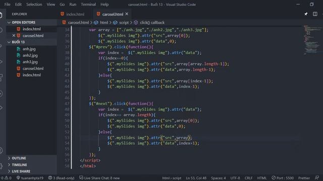Change the CRLF line ending
The height and width of the screenshot is (181, 323).
coord(248,178)
